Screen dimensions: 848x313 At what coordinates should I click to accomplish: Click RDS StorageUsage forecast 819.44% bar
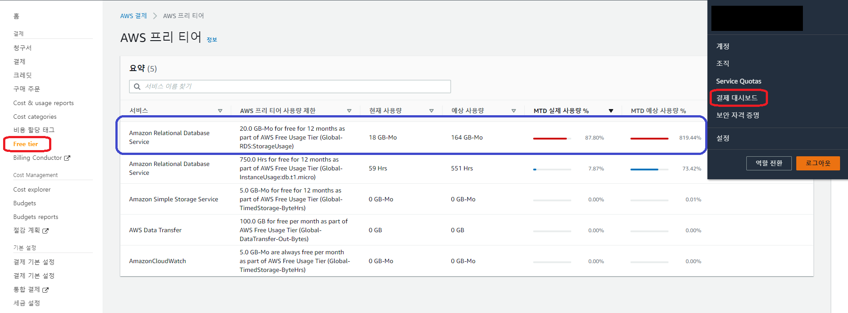[x=649, y=139]
